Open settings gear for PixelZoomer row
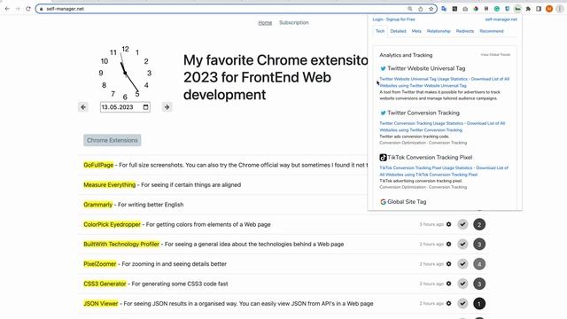The height and width of the screenshot is (319, 567). pos(449,264)
